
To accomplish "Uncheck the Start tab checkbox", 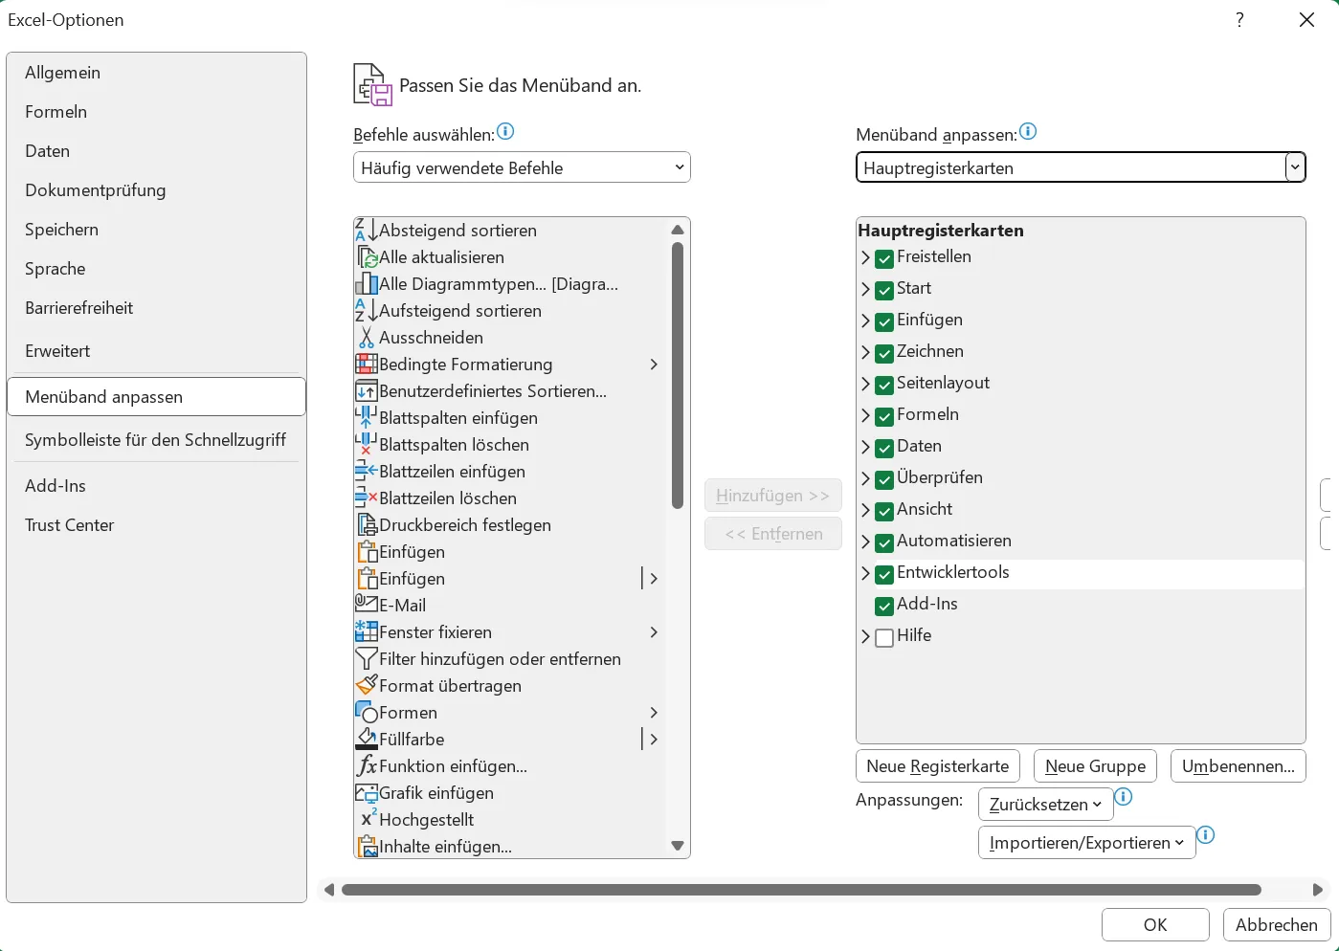I will tap(884, 290).
